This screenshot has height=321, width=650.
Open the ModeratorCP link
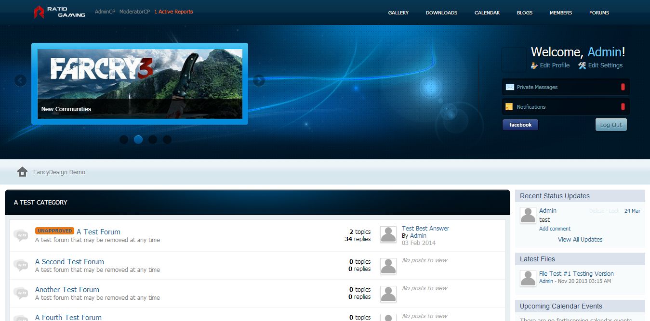click(135, 12)
